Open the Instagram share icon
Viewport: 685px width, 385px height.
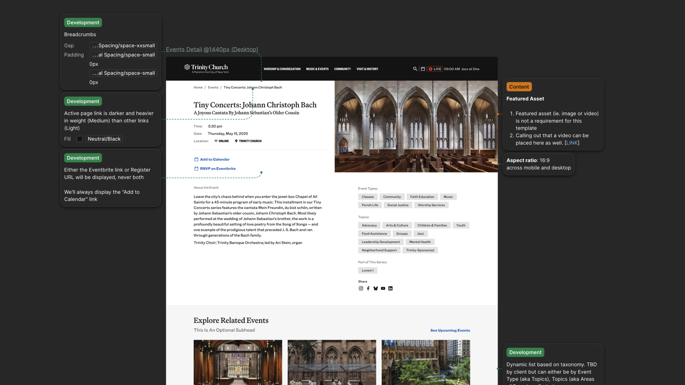[361, 288]
